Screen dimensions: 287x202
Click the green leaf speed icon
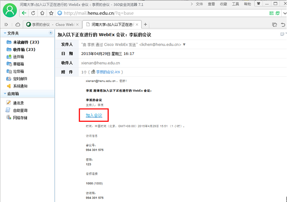tap(278, 13)
